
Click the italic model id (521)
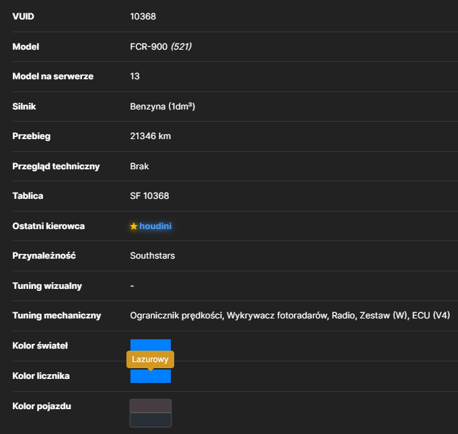tap(181, 47)
